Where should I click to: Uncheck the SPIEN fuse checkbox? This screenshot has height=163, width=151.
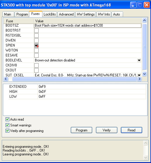pos(36,46)
